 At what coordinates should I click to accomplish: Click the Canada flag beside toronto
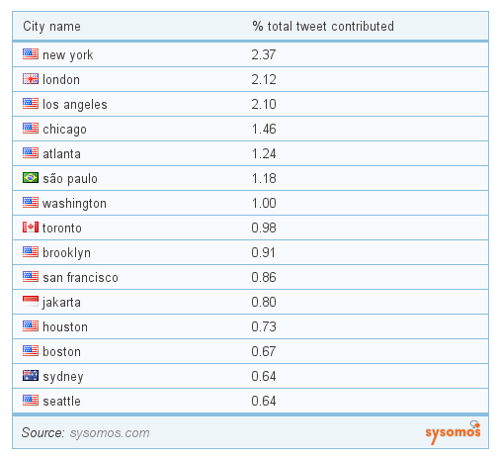pos(31,227)
